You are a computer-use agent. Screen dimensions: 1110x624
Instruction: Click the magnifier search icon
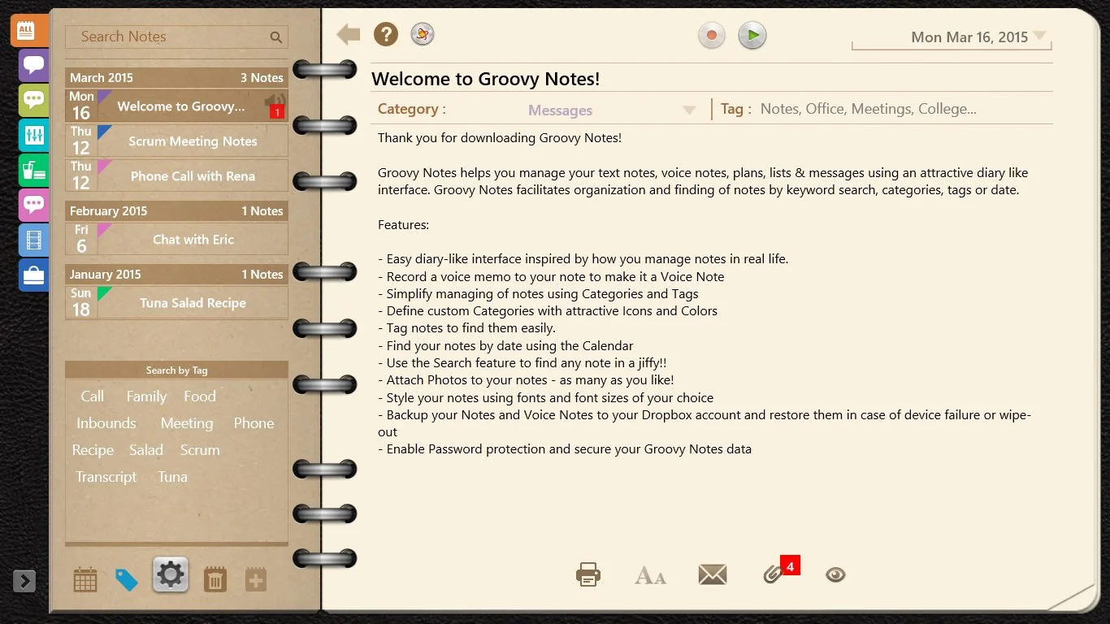[276, 37]
